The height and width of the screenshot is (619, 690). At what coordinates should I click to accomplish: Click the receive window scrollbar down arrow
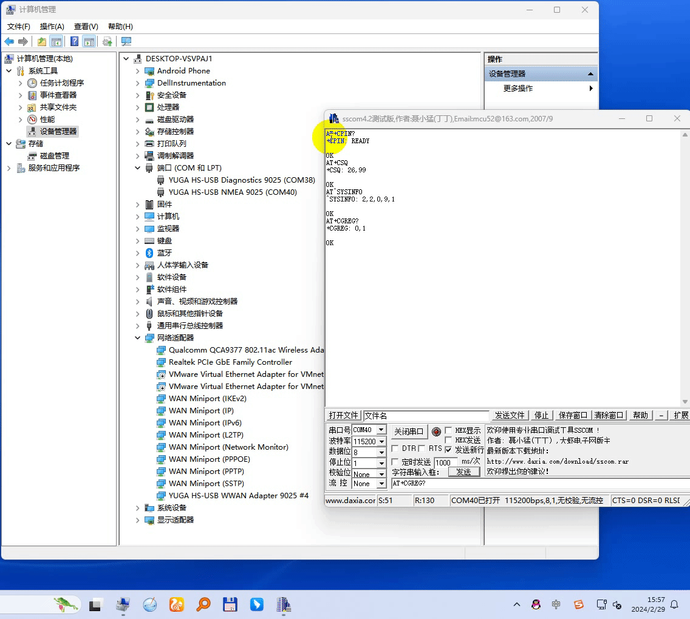point(685,402)
